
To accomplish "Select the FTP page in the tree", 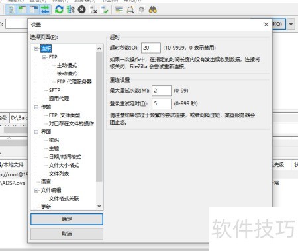I will point(53,57).
